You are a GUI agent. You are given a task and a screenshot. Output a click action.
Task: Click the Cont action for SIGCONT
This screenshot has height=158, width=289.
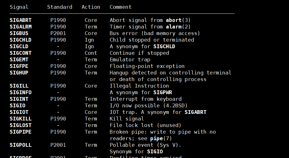91,53
